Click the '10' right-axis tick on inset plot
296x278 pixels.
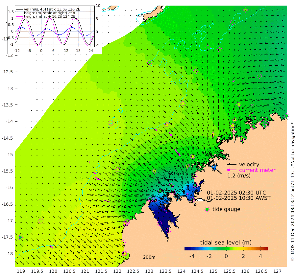(x=98, y=6)
